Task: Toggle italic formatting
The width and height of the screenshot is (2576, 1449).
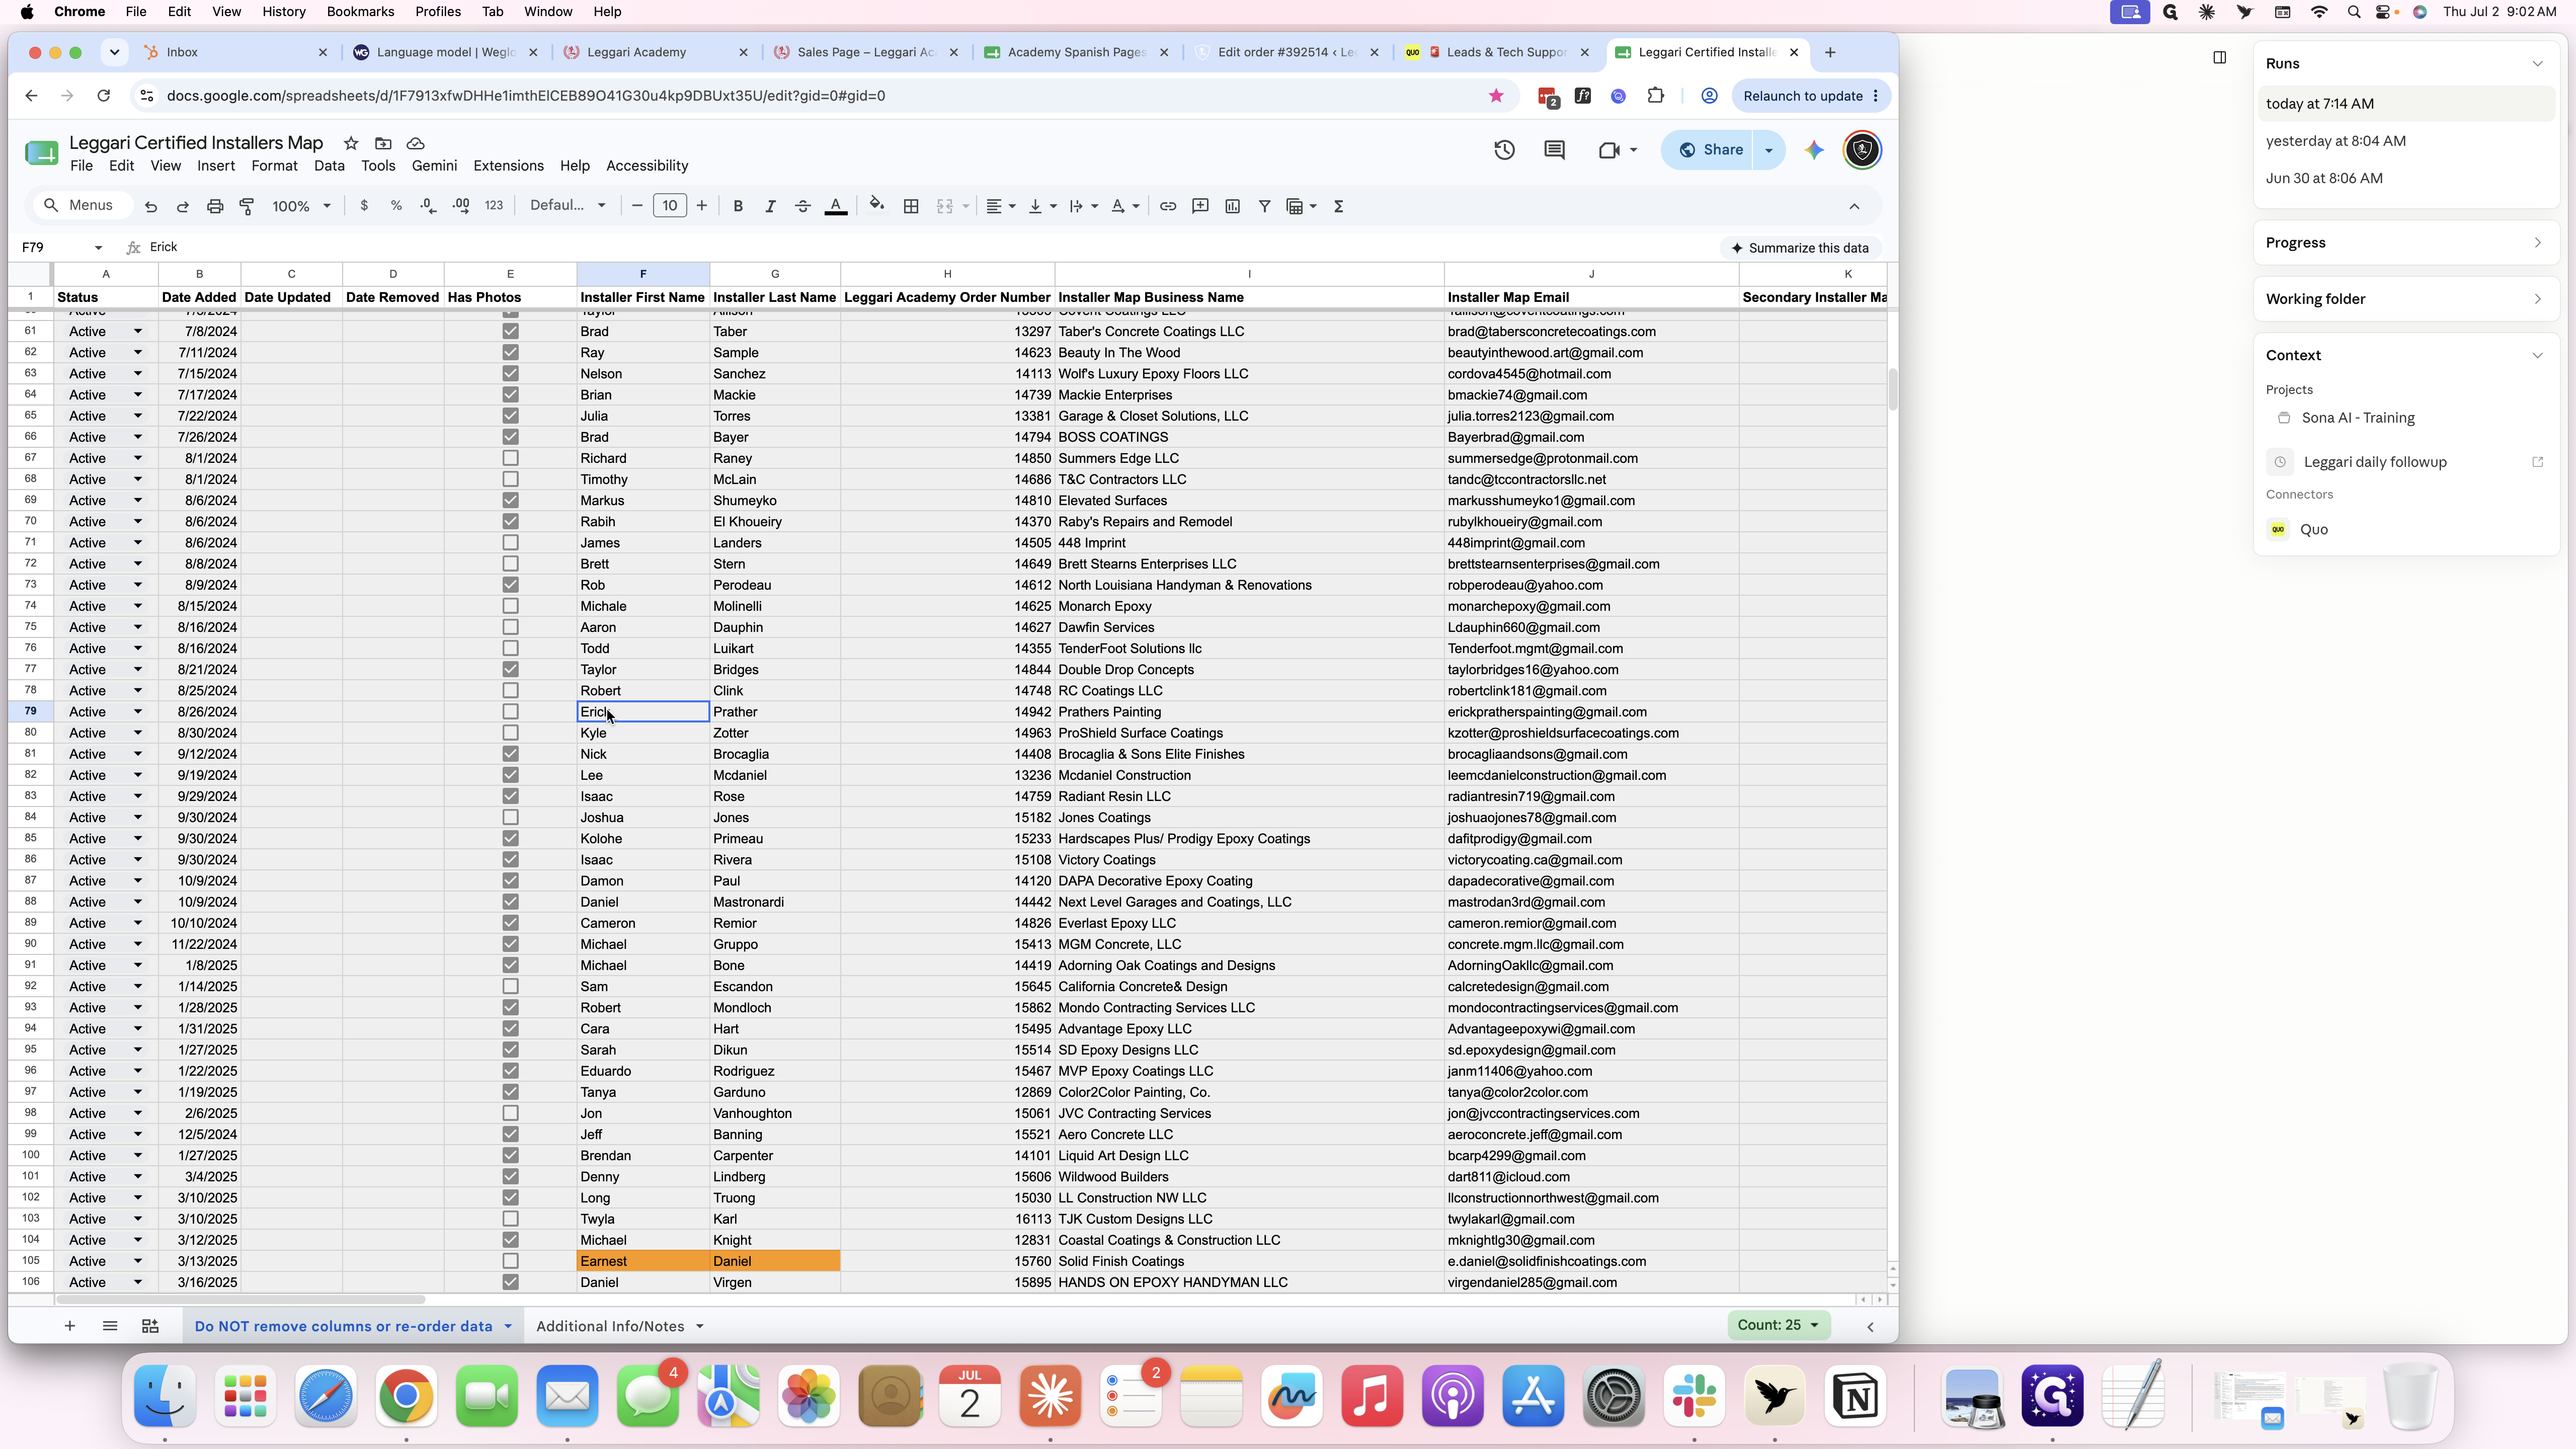Action: point(770,206)
